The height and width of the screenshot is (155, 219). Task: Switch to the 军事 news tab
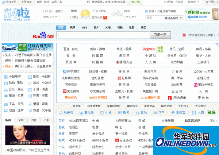(x=21, y=120)
